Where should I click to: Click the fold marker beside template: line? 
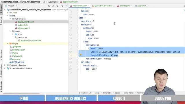(x=77, y=25)
